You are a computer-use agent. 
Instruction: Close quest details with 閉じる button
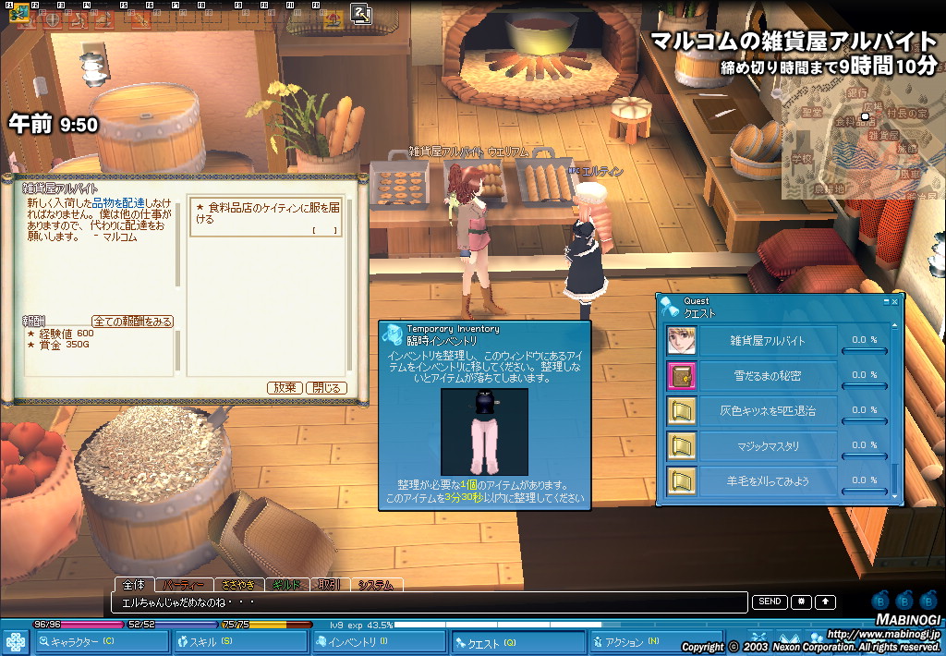pyautogui.click(x=326, y=388)
